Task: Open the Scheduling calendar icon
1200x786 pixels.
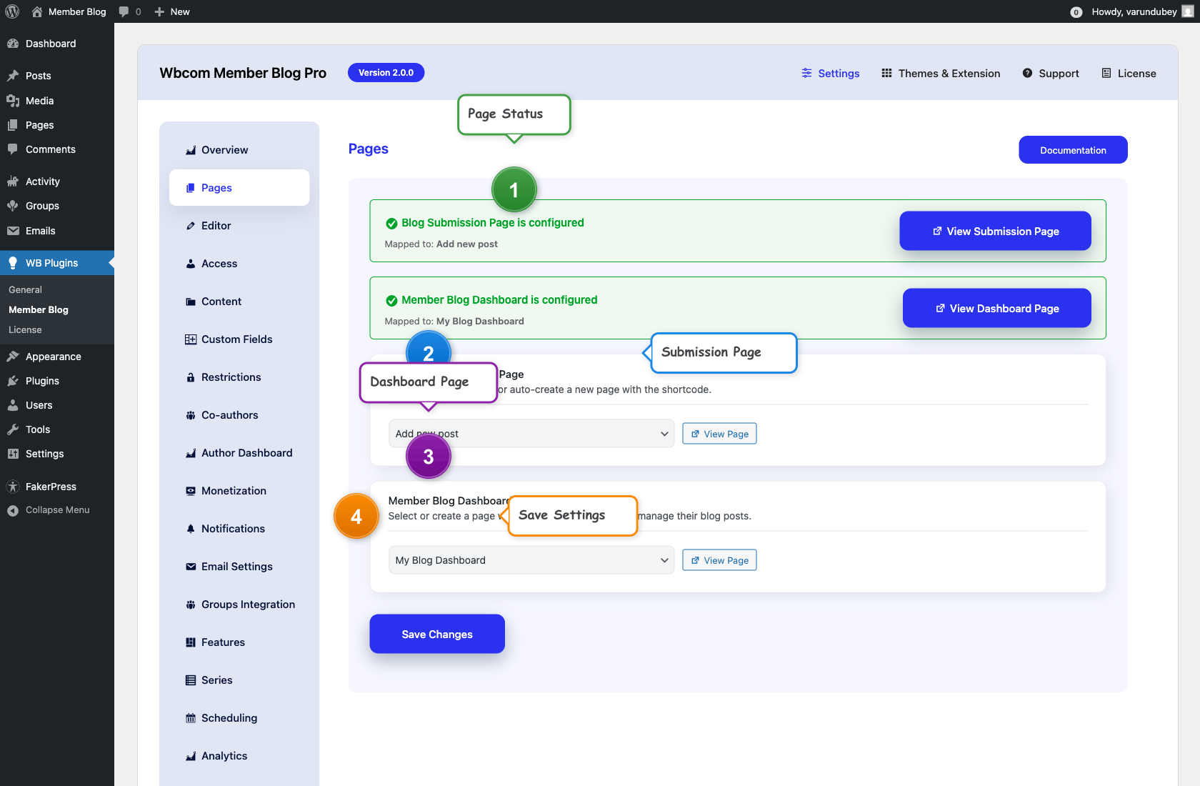Action: click(x=189, y=717)
